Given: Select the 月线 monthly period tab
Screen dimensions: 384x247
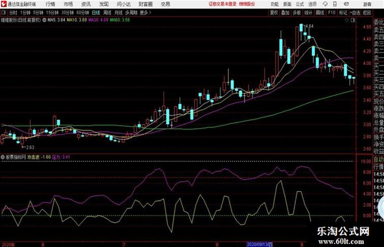Looking at the screenshot, I should [x=119, y=13].
